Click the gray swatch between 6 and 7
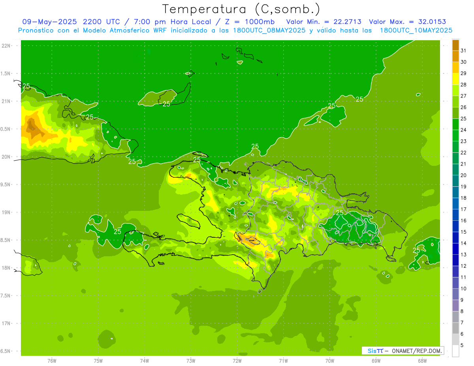The image size is (474, 366). (x=455, y=328)
